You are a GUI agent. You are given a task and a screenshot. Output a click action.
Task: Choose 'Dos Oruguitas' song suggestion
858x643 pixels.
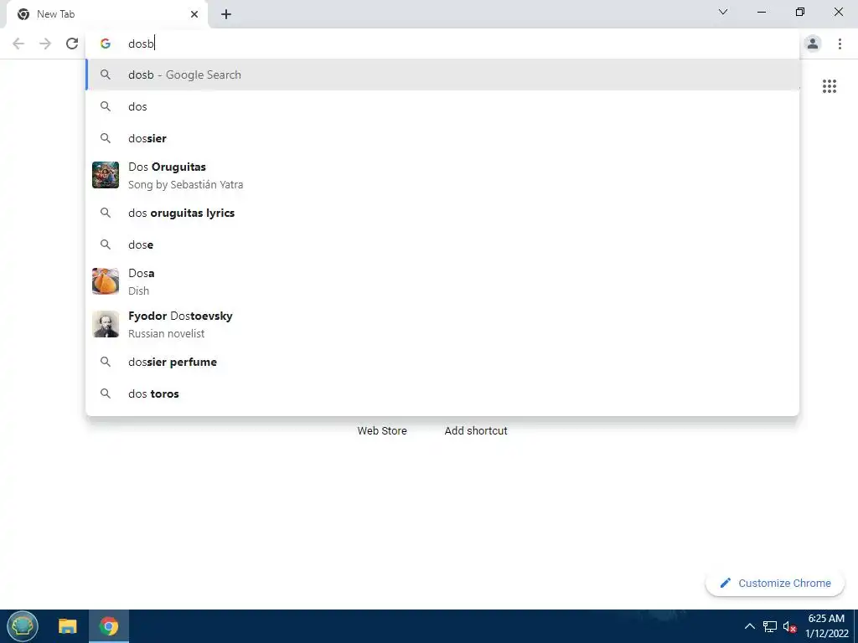click(442, 176)
